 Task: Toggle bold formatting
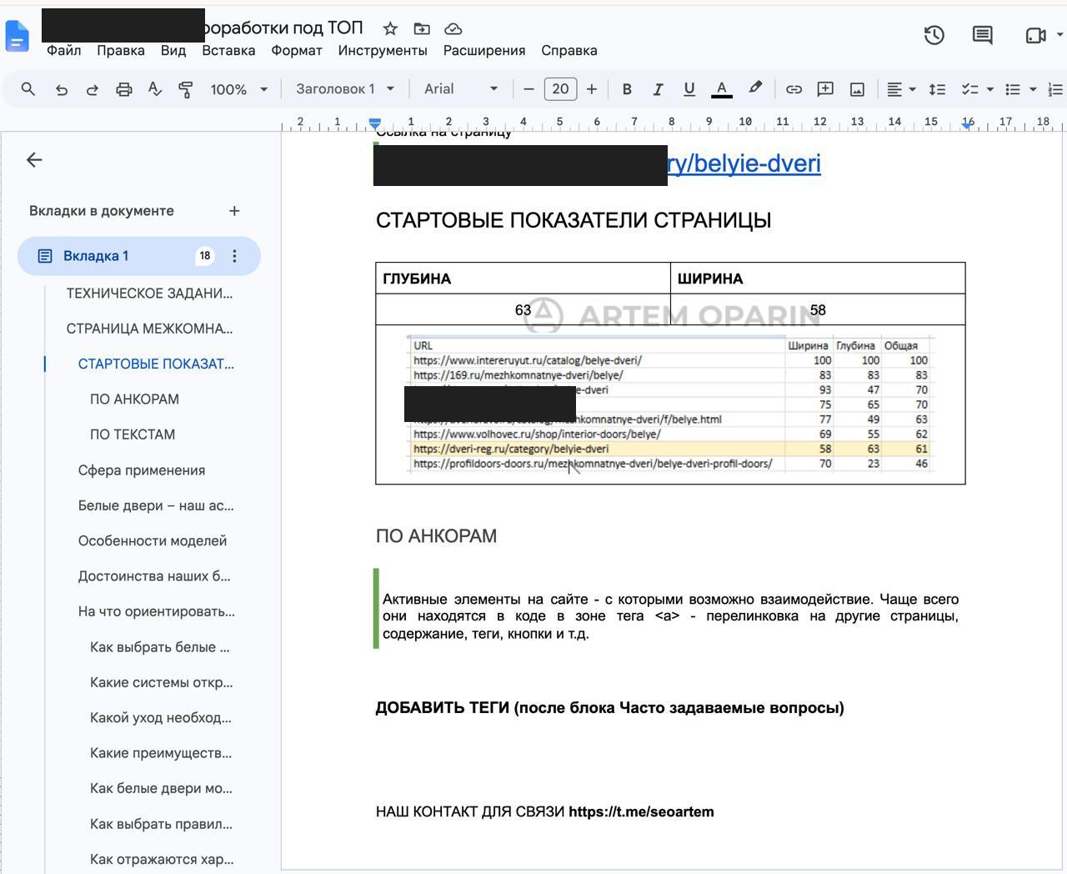627,89
